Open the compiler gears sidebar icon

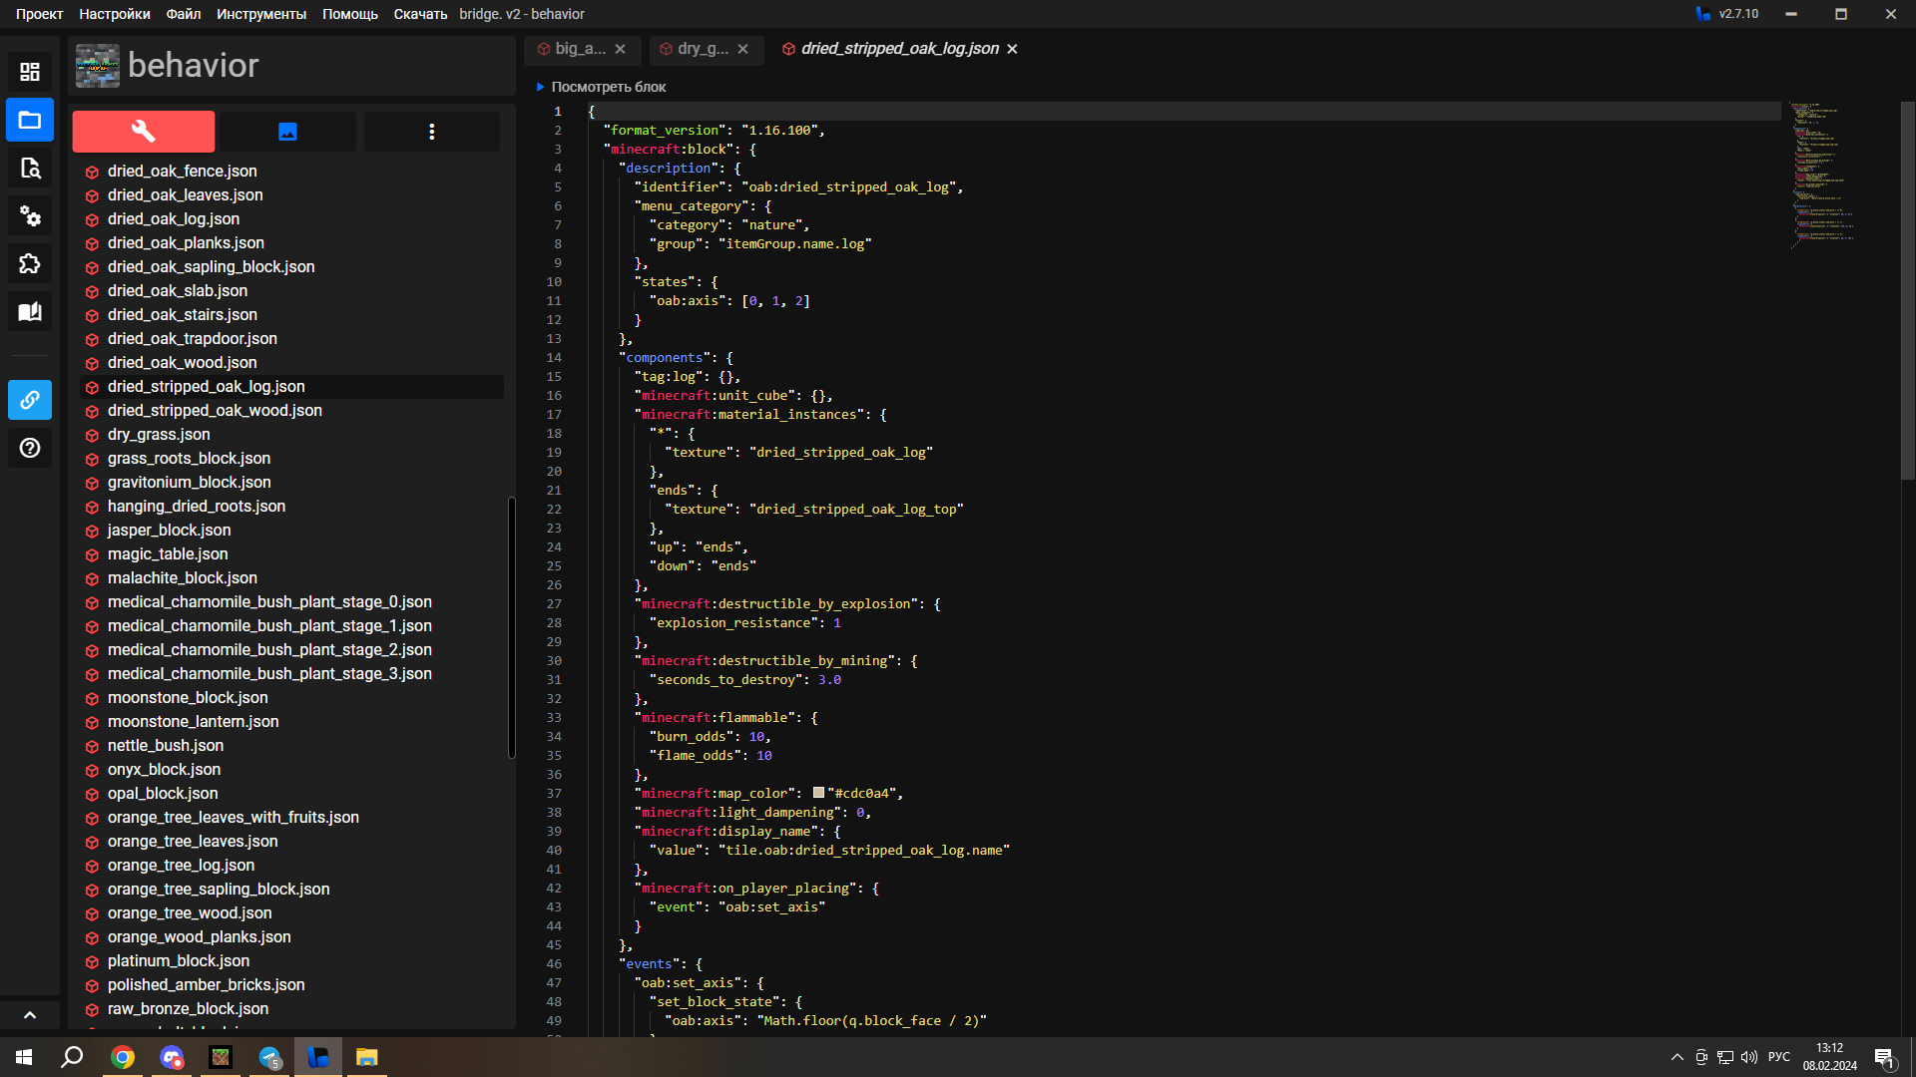pyautogui.click(x=30, y=216)
